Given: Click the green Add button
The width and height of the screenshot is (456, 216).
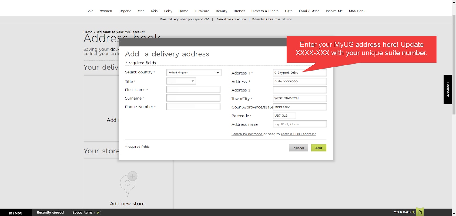Looking at the screenshot, I should [319, 148].
